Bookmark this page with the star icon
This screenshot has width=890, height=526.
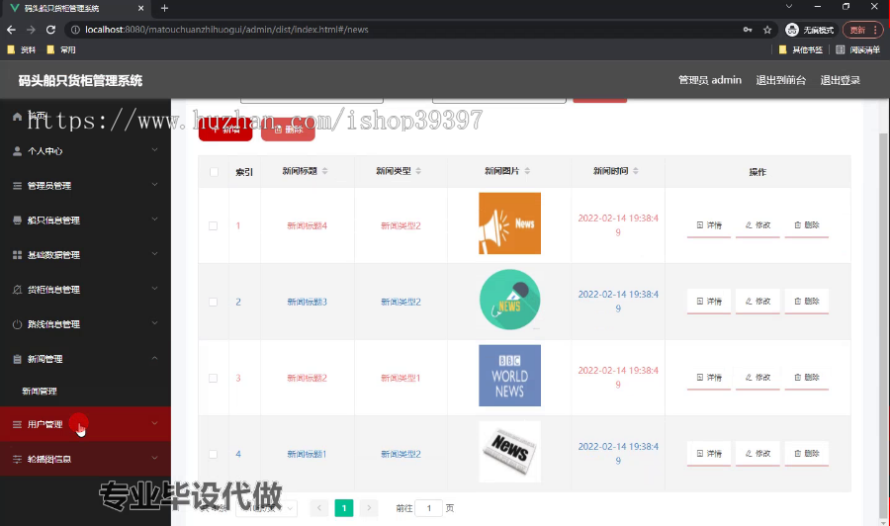click(767, 30)
